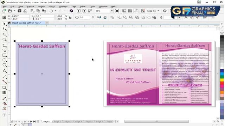225x126 pixels.
Task: Jump to last page button
Action: [34, 121]
